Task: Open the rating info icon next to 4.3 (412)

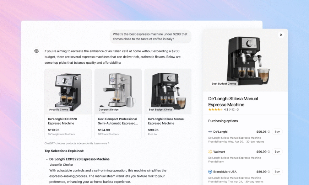Action: pos(238,110)
